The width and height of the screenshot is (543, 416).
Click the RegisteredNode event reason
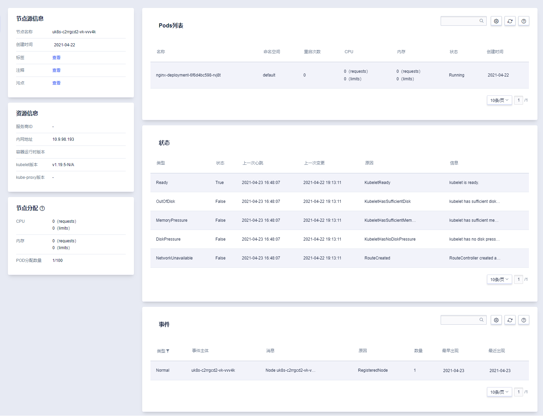click(x=373, y=370)
